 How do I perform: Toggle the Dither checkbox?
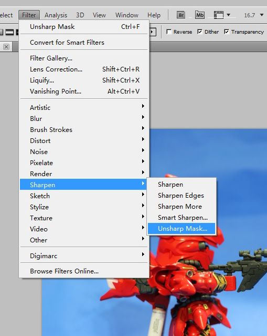click(x=200, y=32)
